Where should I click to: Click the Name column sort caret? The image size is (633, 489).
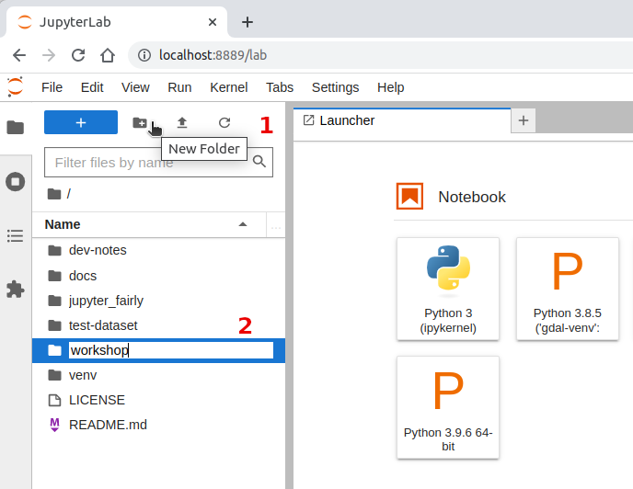[243, 224]
